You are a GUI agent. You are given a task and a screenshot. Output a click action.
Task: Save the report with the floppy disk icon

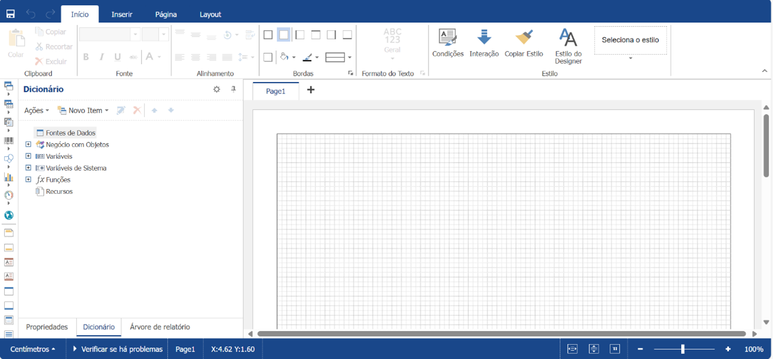click(x=11, y=14)
